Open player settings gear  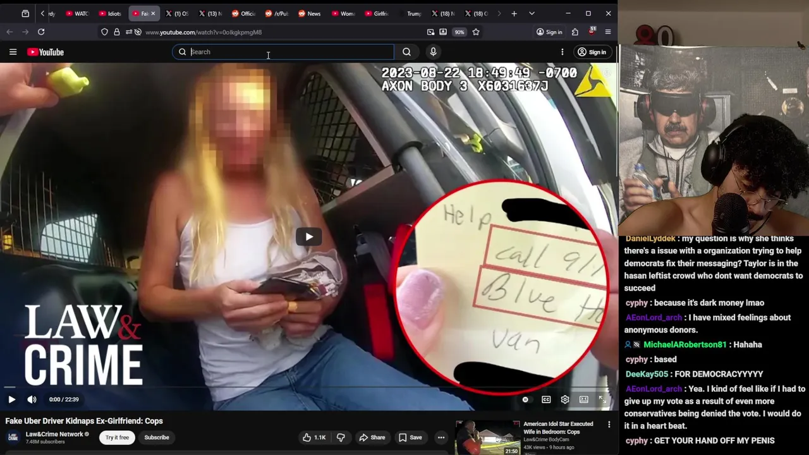[x=565, y=399]
